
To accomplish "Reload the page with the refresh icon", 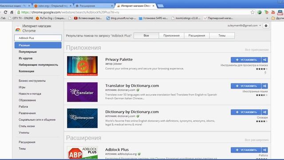I will coord(5,12).
